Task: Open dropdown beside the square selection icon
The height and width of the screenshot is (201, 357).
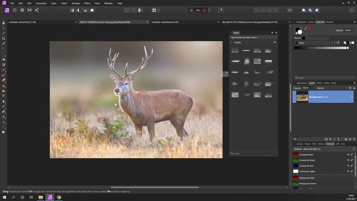Action: click(x=158, y=10)
